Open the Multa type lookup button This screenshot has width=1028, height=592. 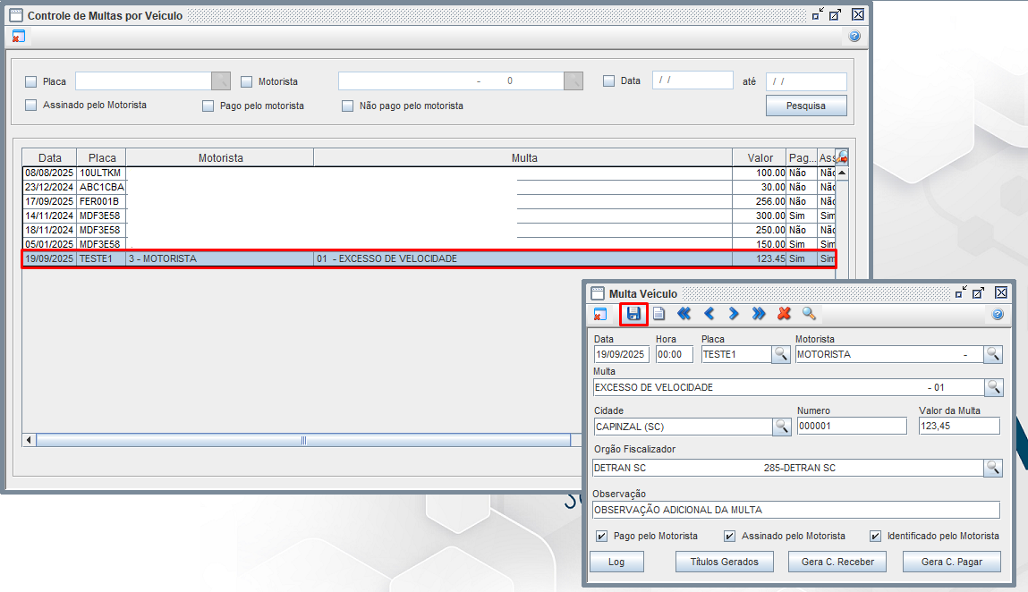(x=993, y=387)
